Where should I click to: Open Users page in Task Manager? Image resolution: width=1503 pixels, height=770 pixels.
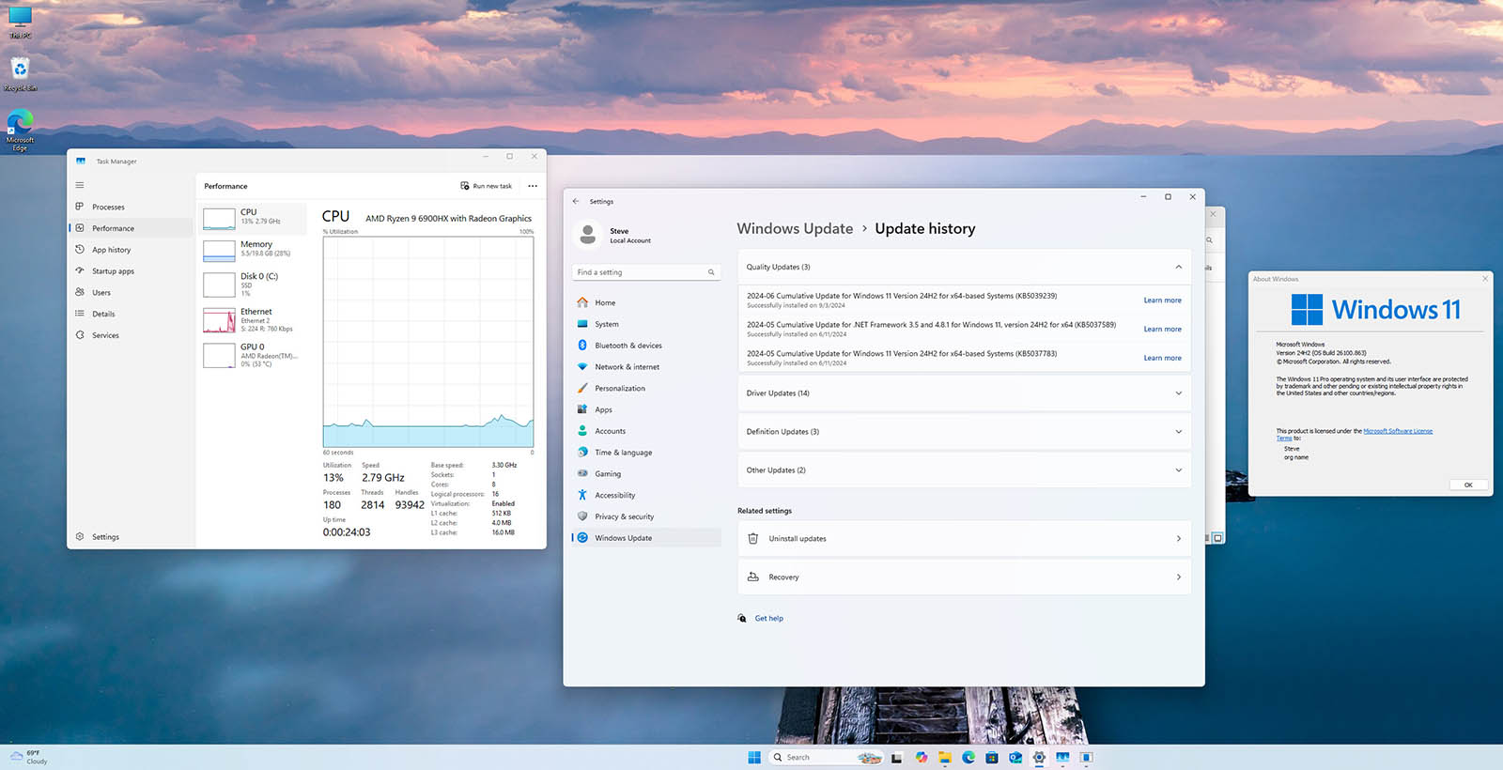[x=131, y=292]
